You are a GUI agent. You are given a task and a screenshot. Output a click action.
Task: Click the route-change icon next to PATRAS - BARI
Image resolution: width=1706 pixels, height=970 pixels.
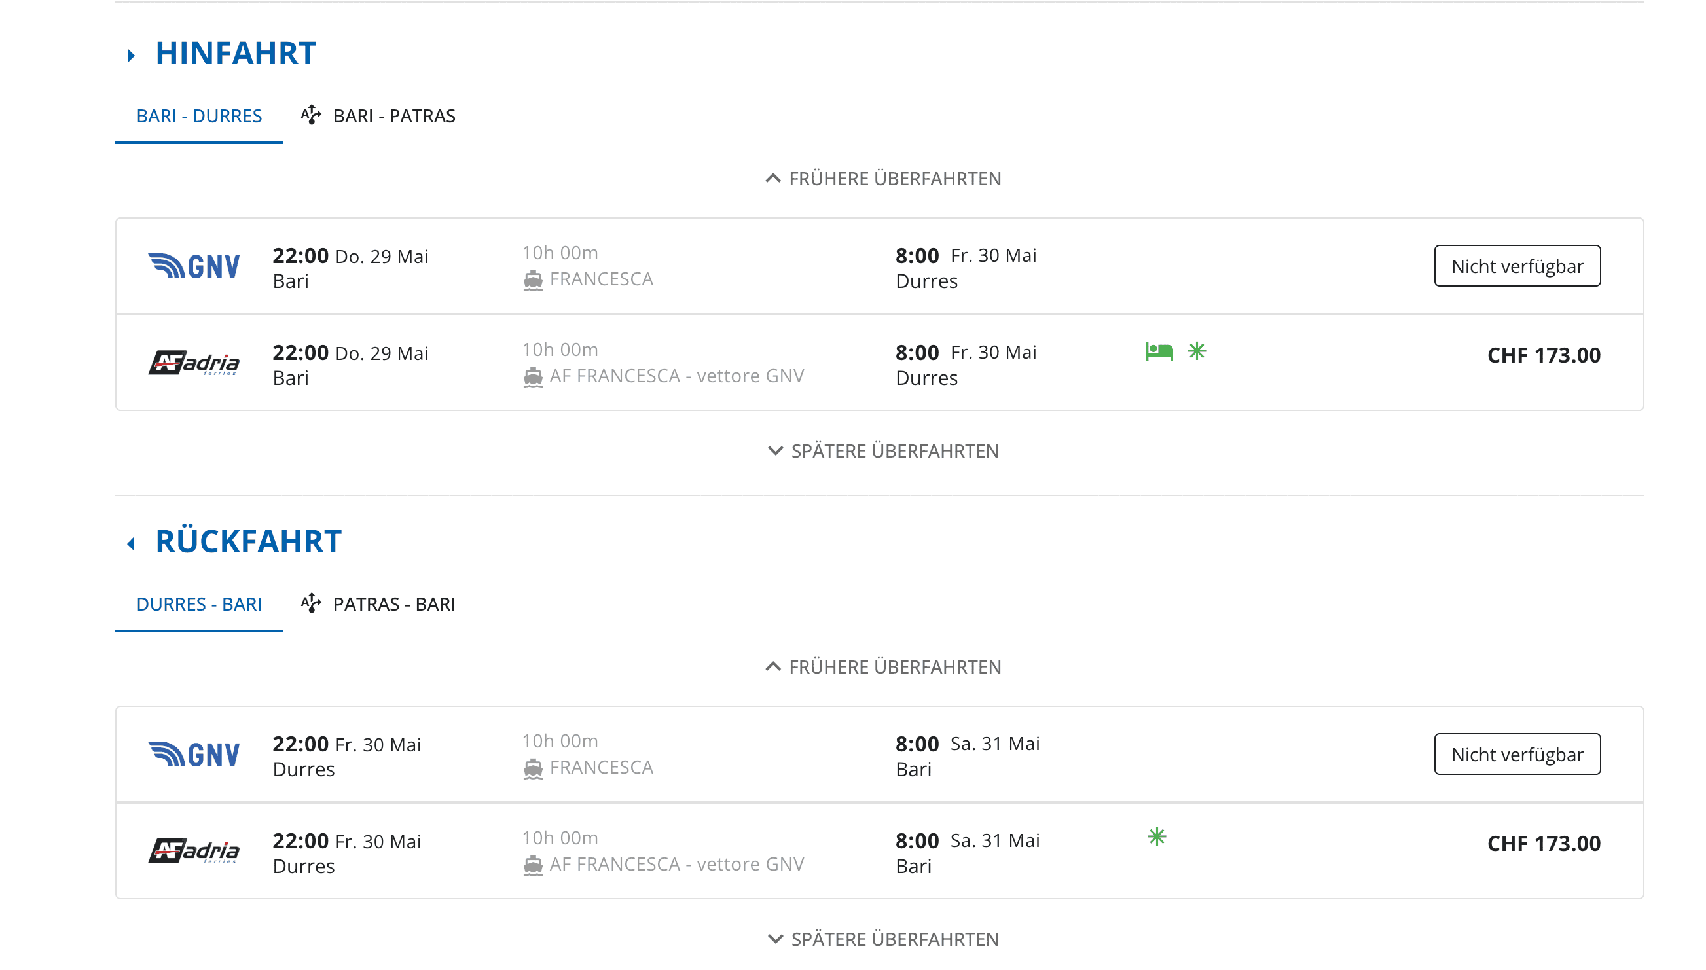coord(311,603)
